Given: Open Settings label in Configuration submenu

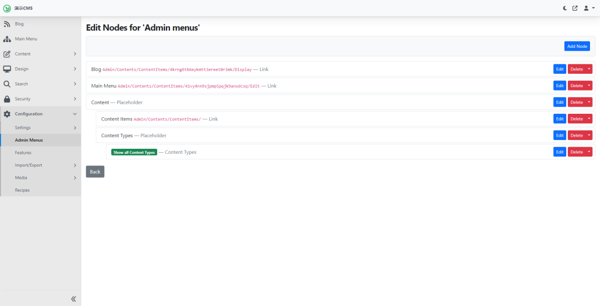Looking at the screenshot, I should [23, 128].
